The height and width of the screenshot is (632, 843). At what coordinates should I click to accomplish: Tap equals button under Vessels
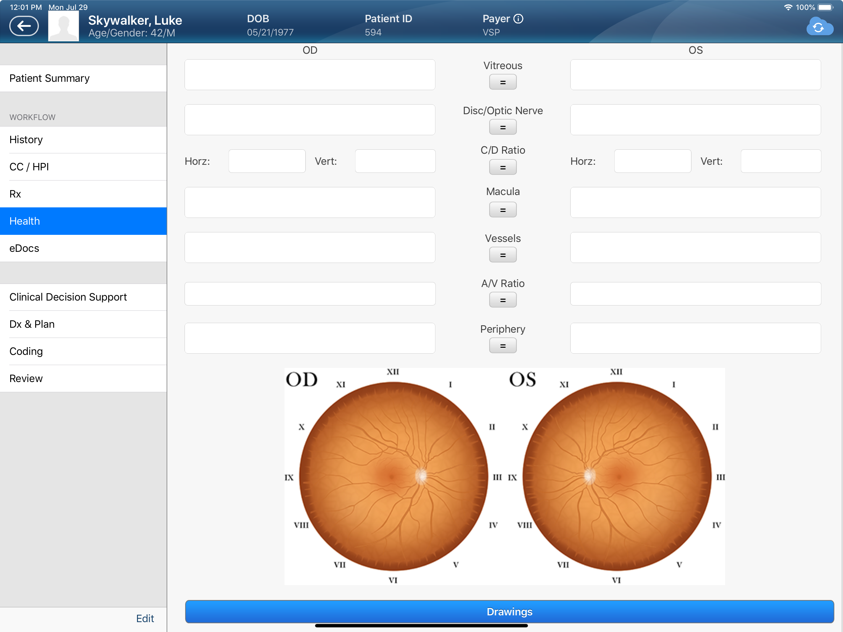[x=503, y=255]
